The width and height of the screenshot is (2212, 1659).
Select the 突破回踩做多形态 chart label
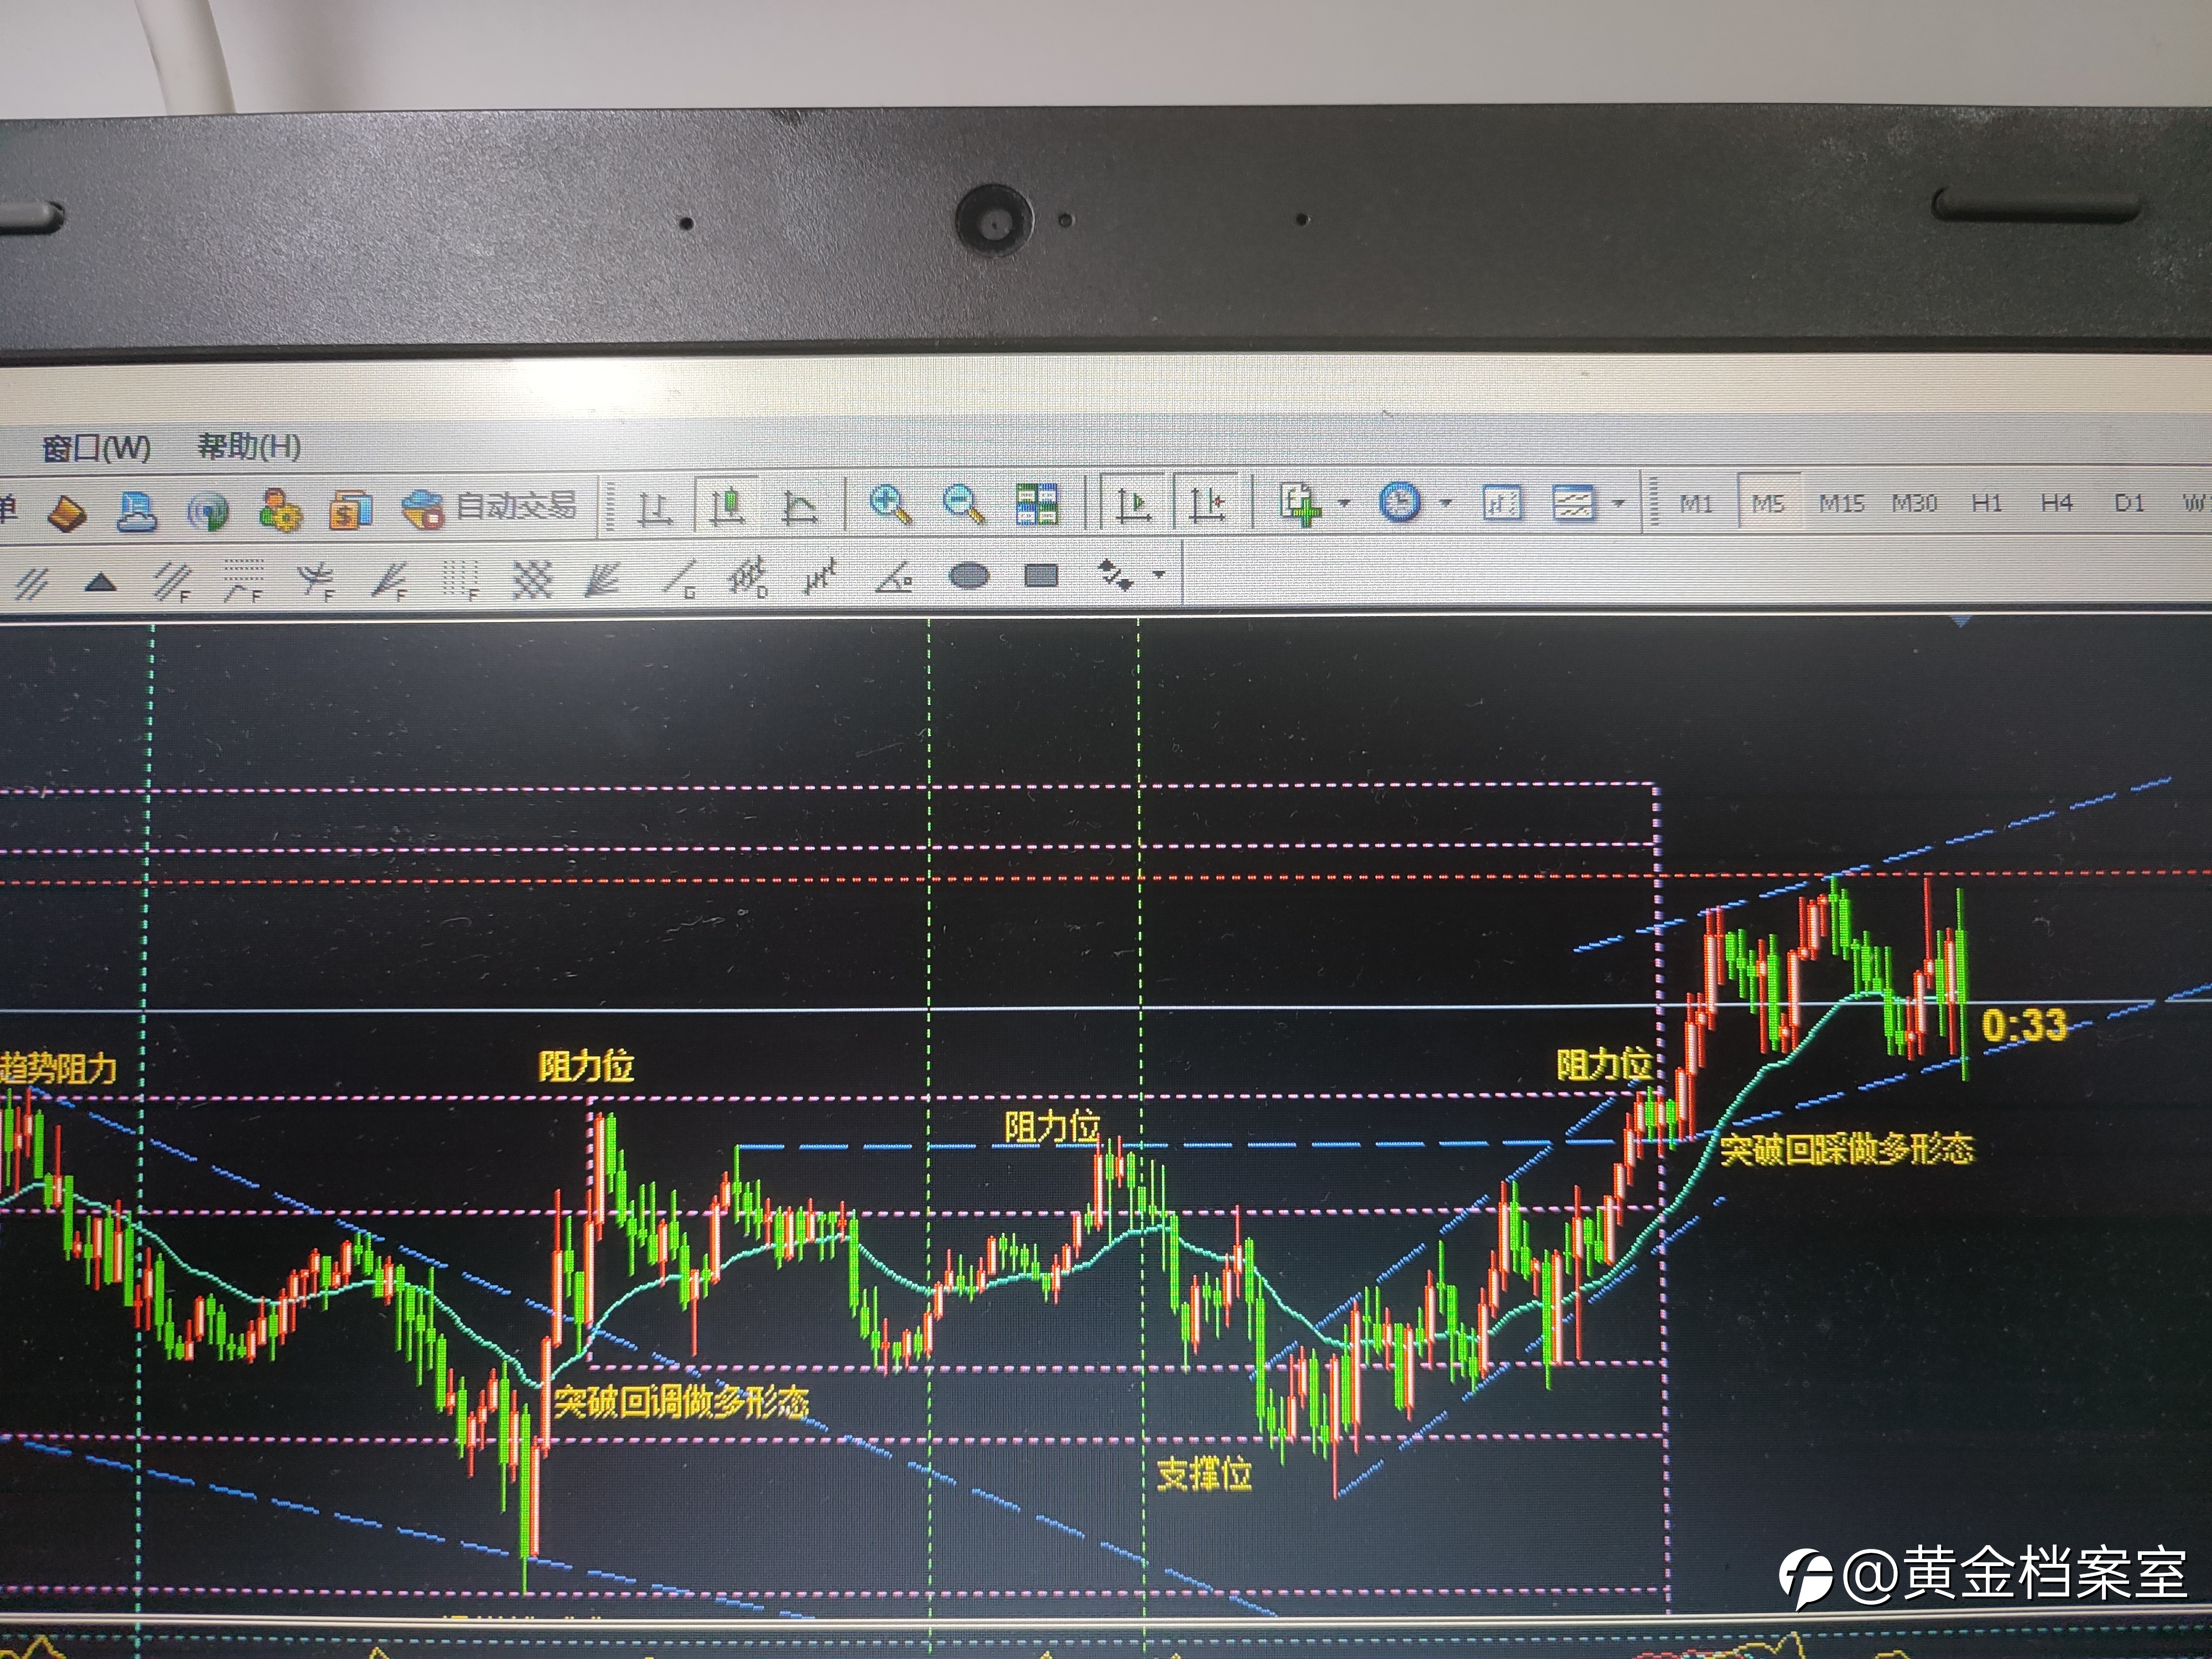pyautogui.click(x=1847, y=1149)
